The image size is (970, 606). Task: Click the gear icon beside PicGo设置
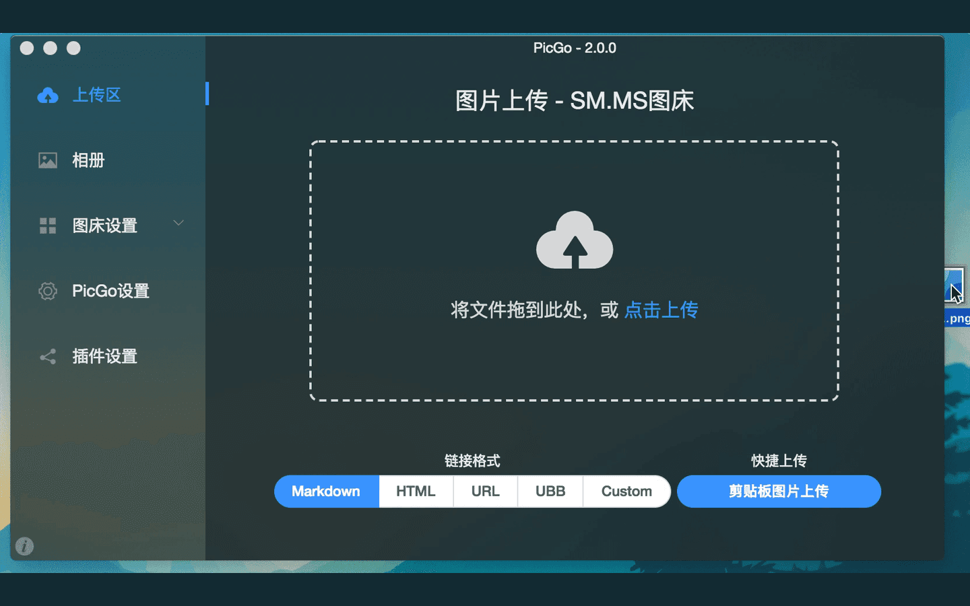(48, 291)
